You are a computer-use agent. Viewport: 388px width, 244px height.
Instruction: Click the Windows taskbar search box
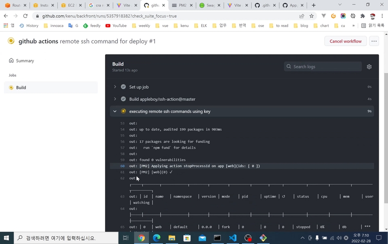pyautogui.click(x=66, y=238)
